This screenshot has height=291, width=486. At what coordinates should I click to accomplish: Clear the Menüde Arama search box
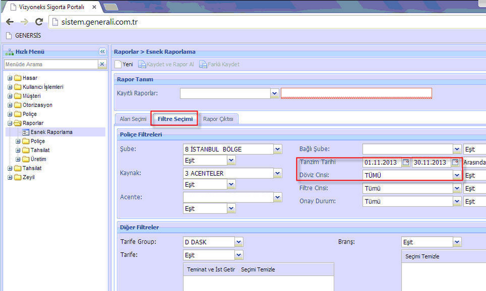(102, 64)
